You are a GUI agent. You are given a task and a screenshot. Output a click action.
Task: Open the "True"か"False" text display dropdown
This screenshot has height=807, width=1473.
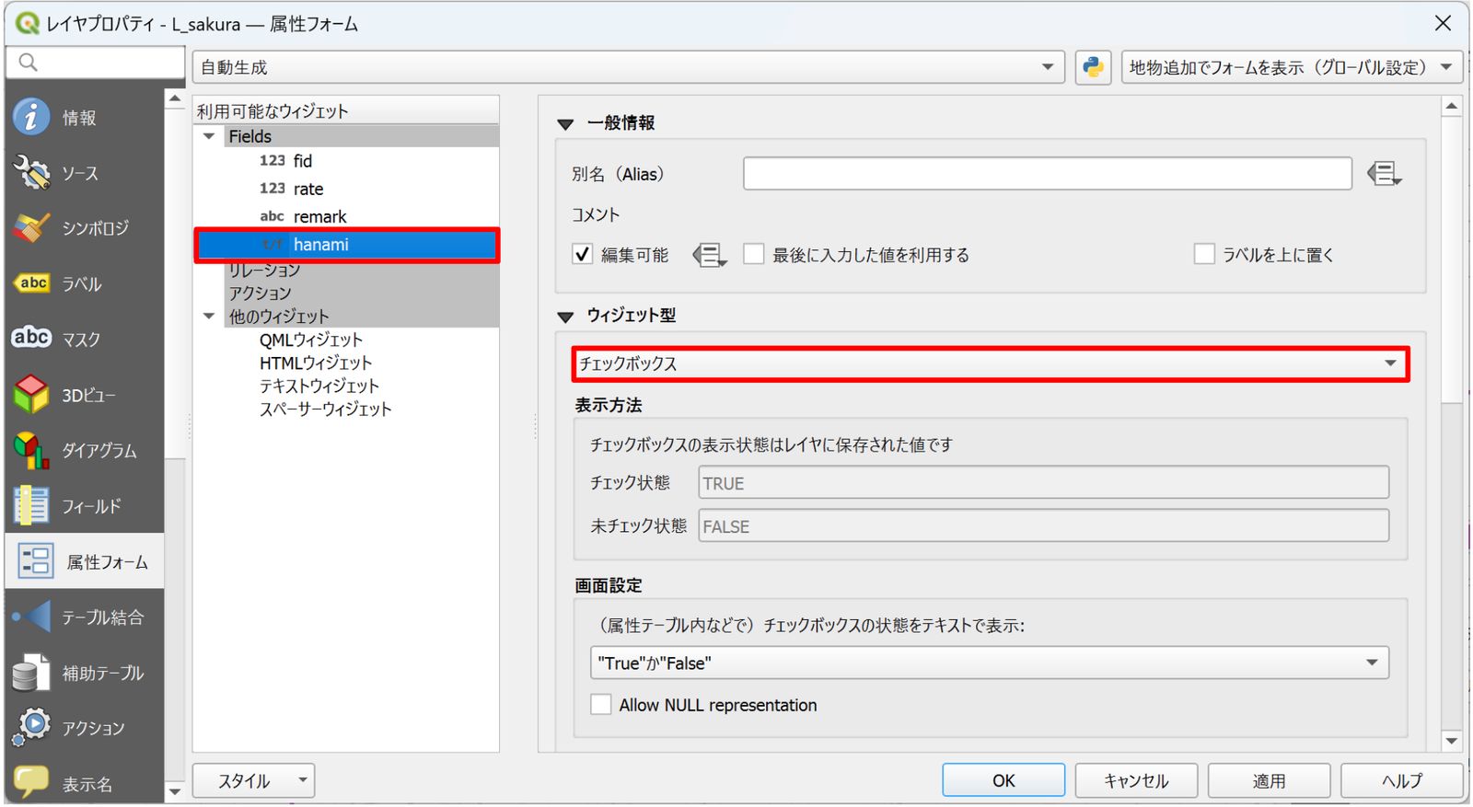pyautogui.click(x=990, y=663)
